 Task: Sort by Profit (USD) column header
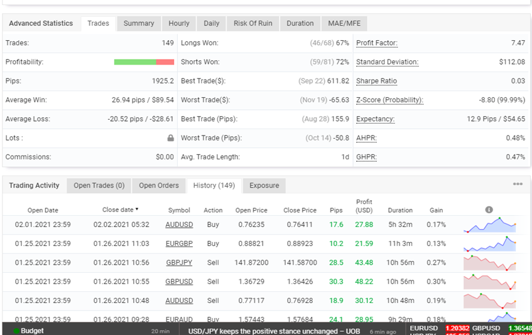tap(364, 206)
